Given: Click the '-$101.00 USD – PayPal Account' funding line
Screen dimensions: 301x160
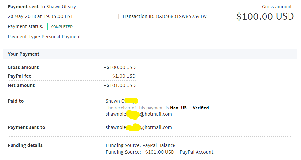Looking at the screenshot, I should coord(159,152).
